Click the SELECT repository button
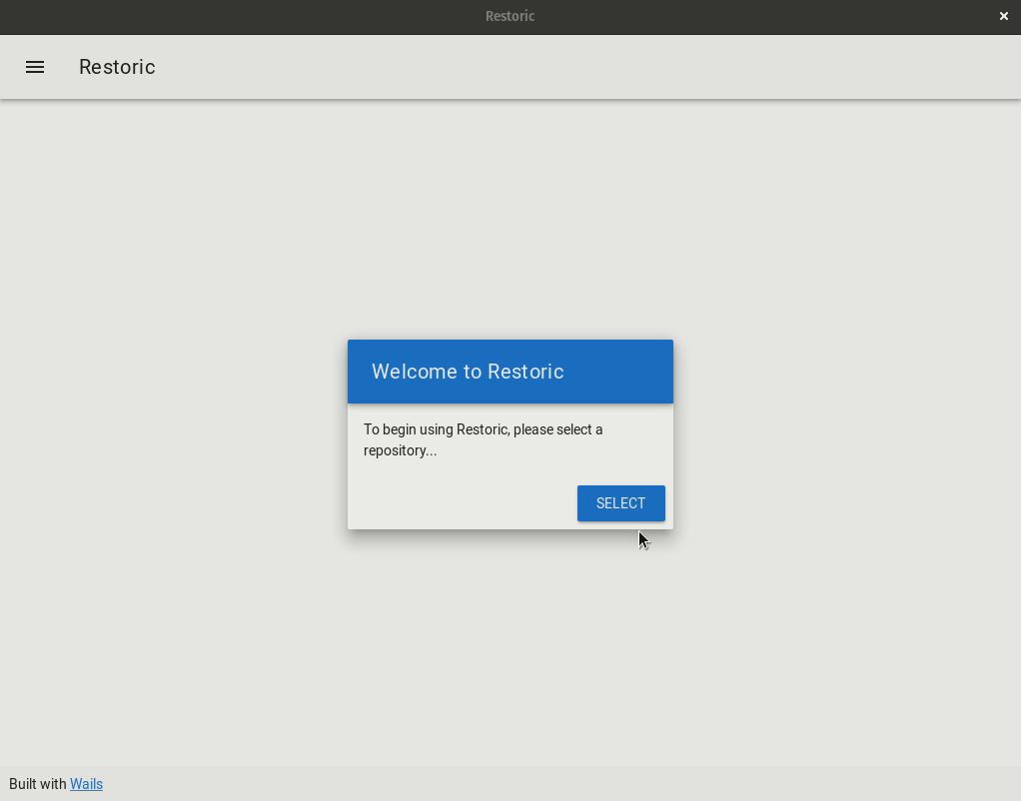This screenshot has height=801, width=1021. coord(620,502)
